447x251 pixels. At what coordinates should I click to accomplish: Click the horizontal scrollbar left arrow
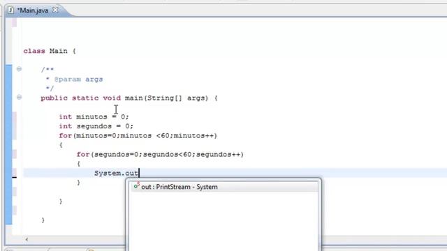(27, 239)
